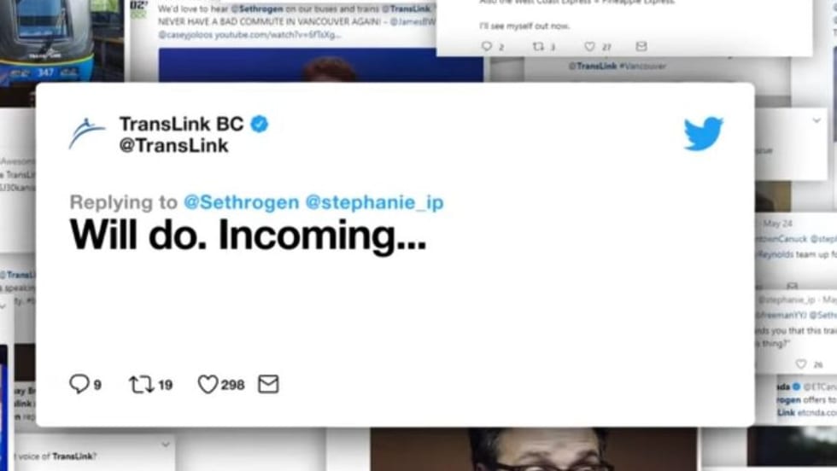Click retweet icon on top background tweet
837x471 pixels.
(538, 46)
